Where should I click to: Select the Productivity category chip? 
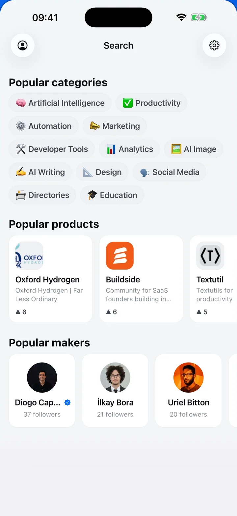coord(151,103)
